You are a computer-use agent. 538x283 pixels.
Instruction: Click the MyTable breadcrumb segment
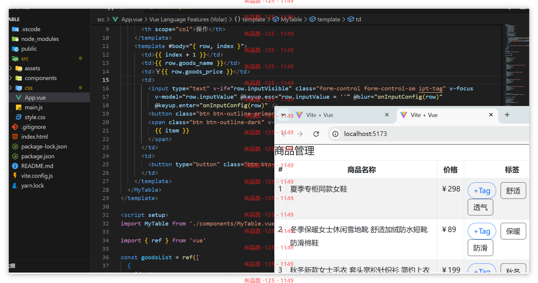coord(291,19)
